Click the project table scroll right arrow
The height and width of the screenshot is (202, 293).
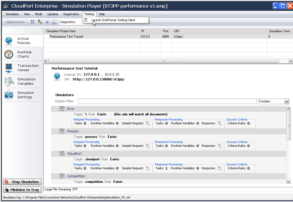click(x=290, y=61)
